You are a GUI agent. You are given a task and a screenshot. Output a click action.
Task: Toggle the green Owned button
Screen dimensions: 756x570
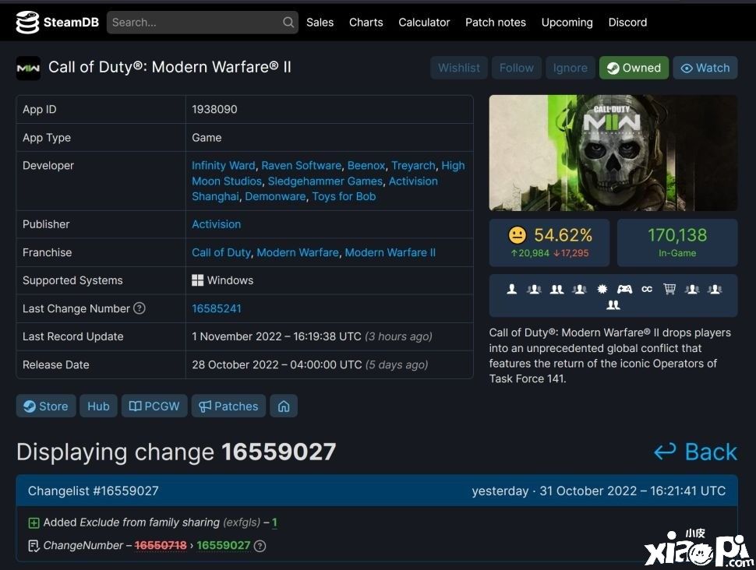tap(634, 68)
